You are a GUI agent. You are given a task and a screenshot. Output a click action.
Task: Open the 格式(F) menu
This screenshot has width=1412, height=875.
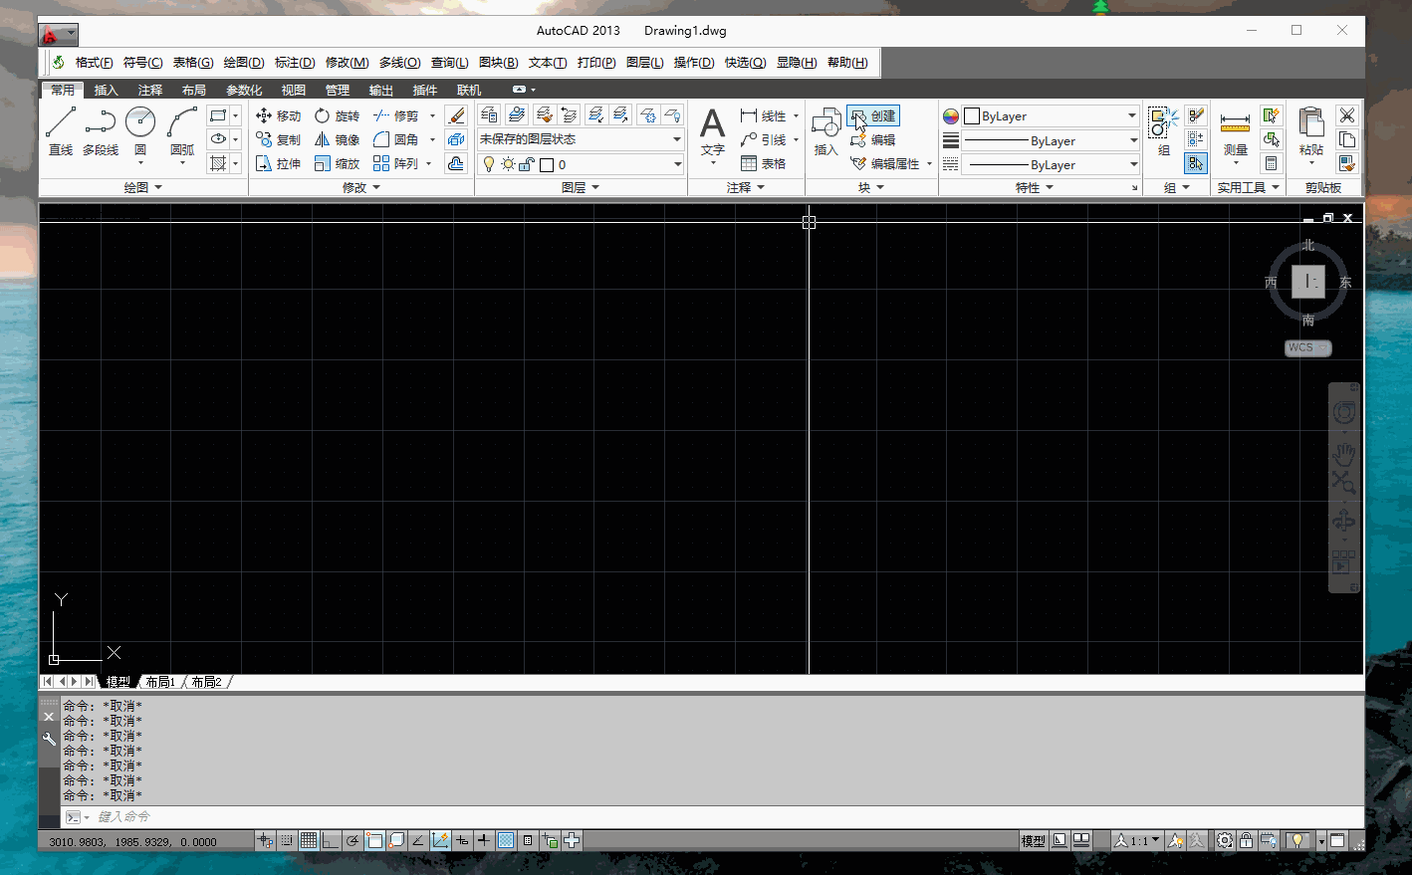tap(94, 62)
